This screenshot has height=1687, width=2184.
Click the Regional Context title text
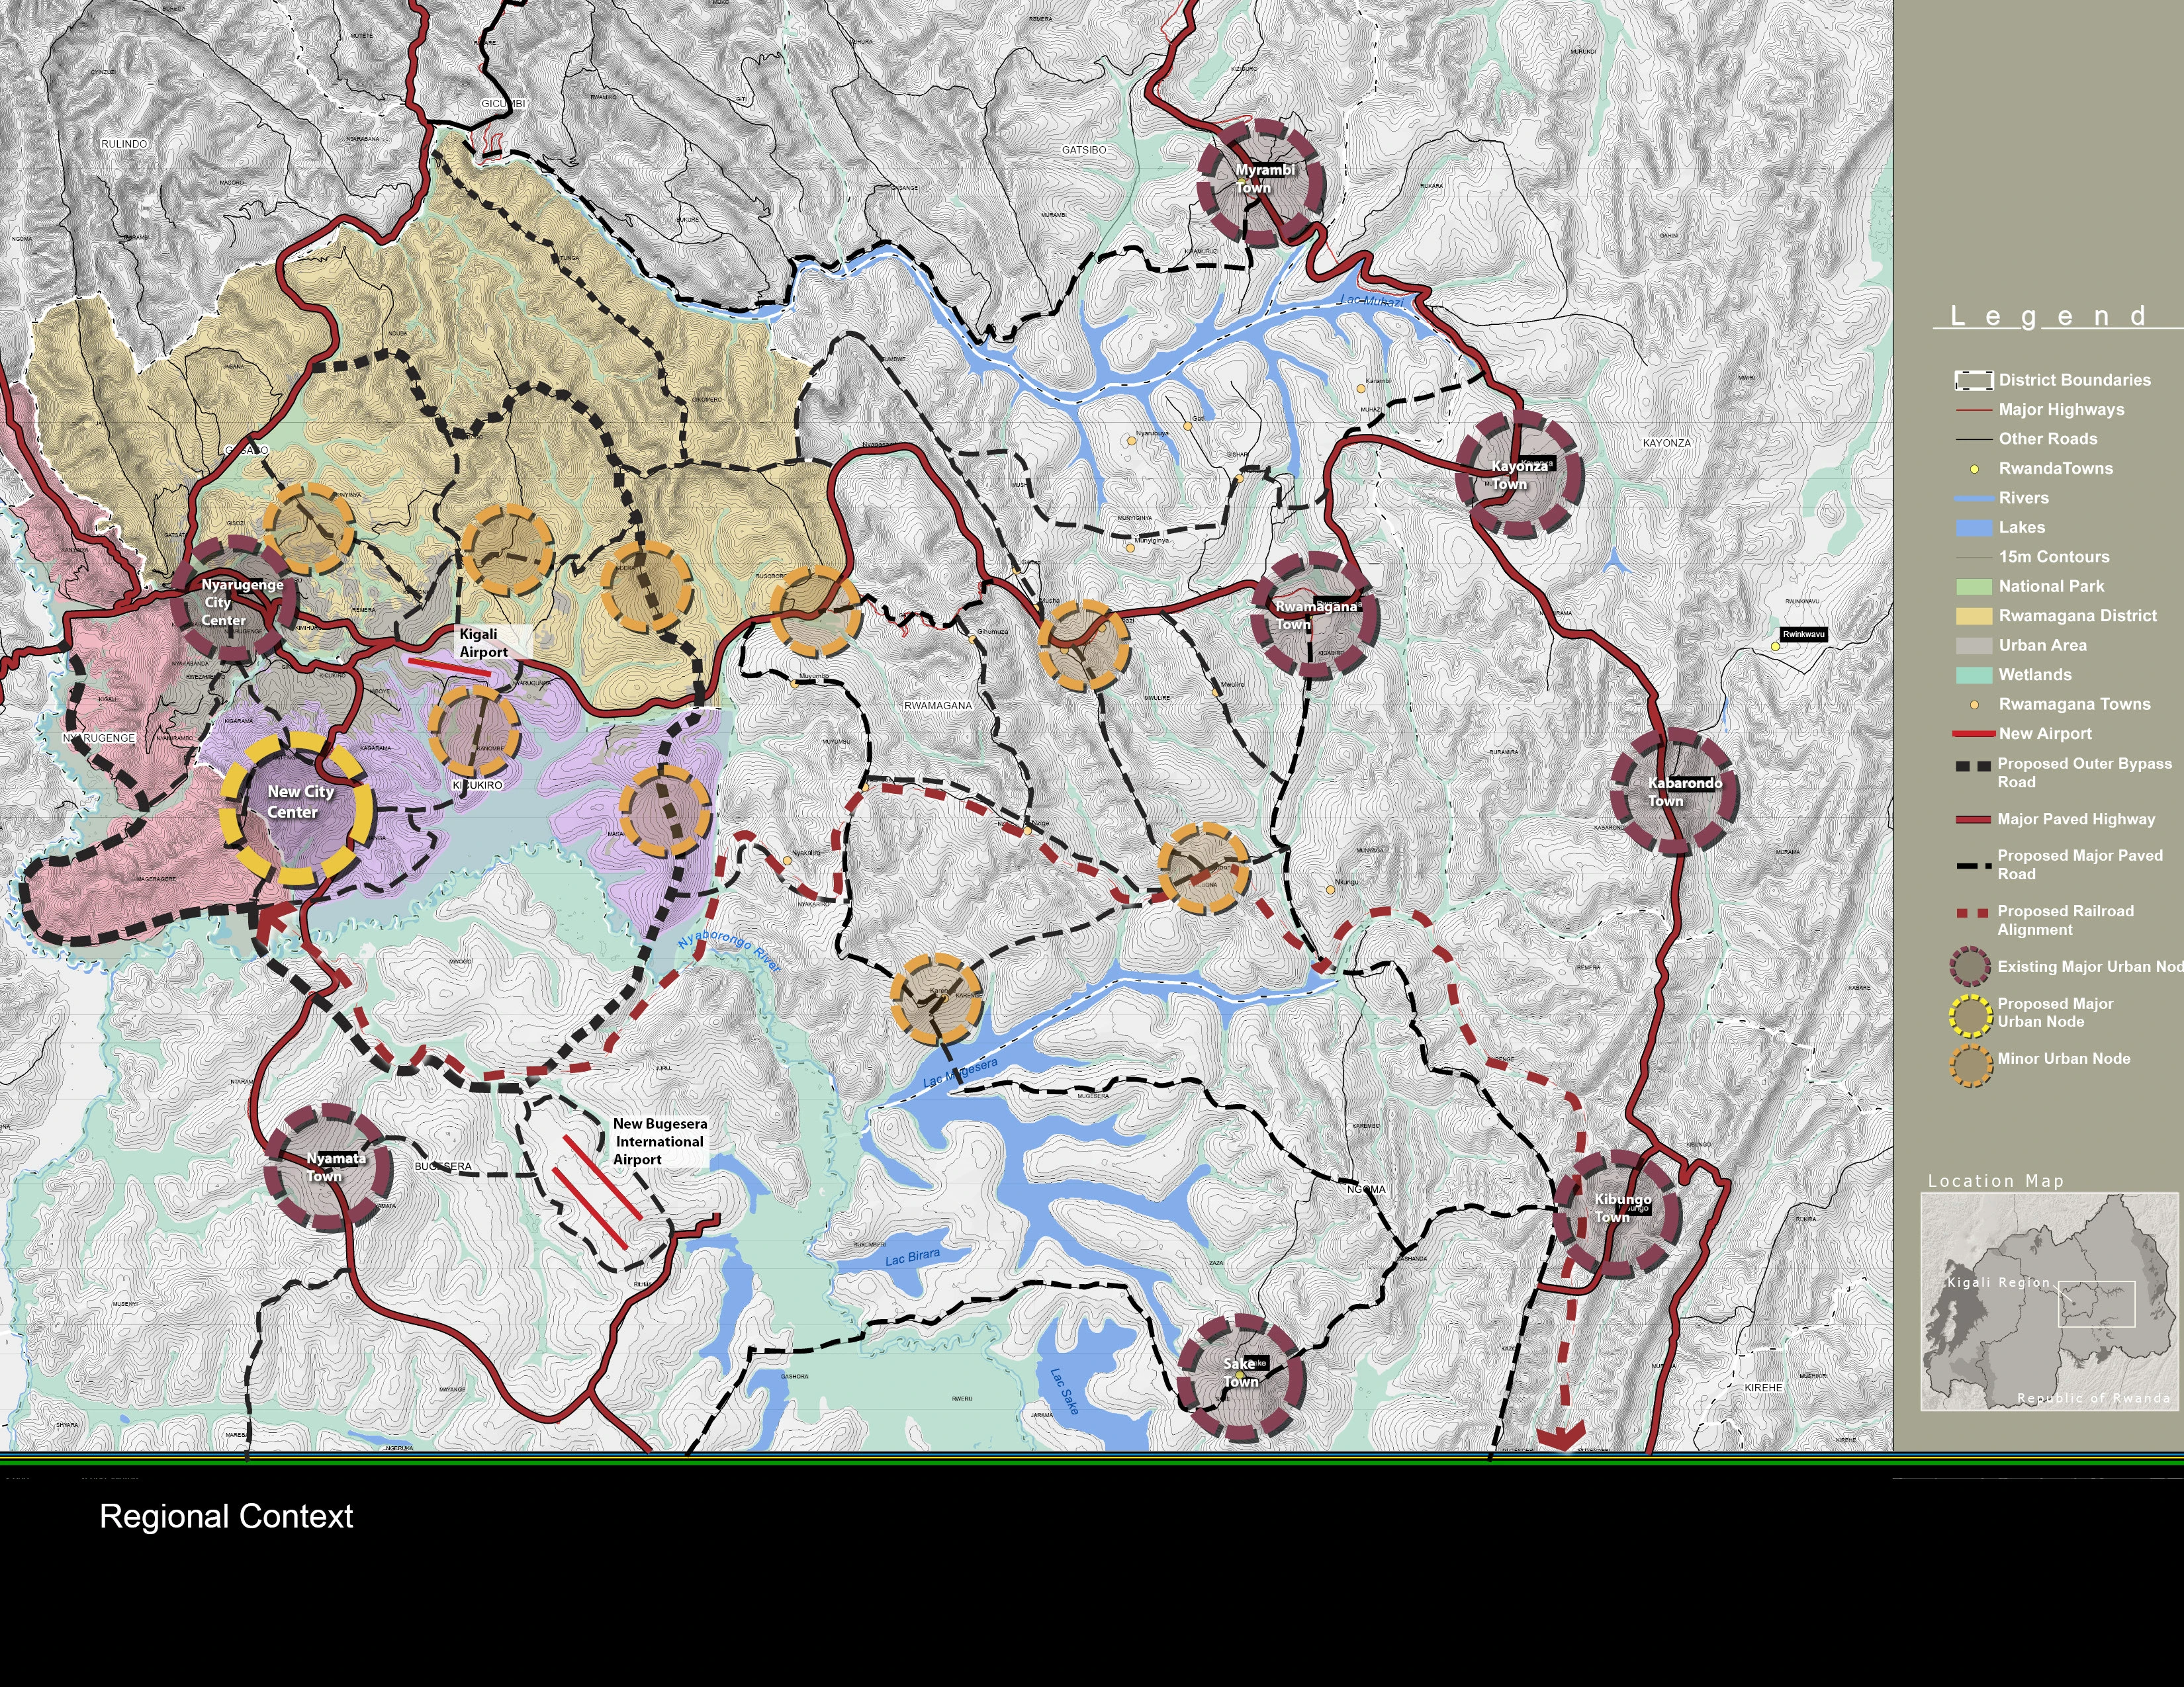tap(226, 1516)
